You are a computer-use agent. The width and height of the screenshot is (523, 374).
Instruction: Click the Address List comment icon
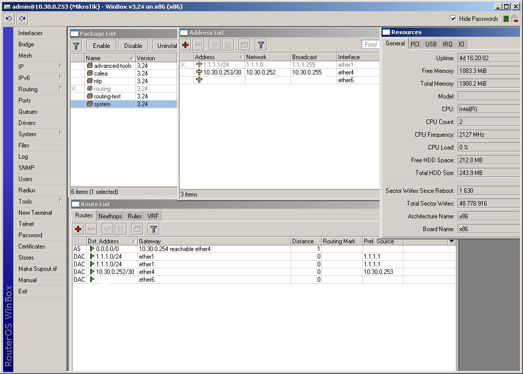pos(244,45)
